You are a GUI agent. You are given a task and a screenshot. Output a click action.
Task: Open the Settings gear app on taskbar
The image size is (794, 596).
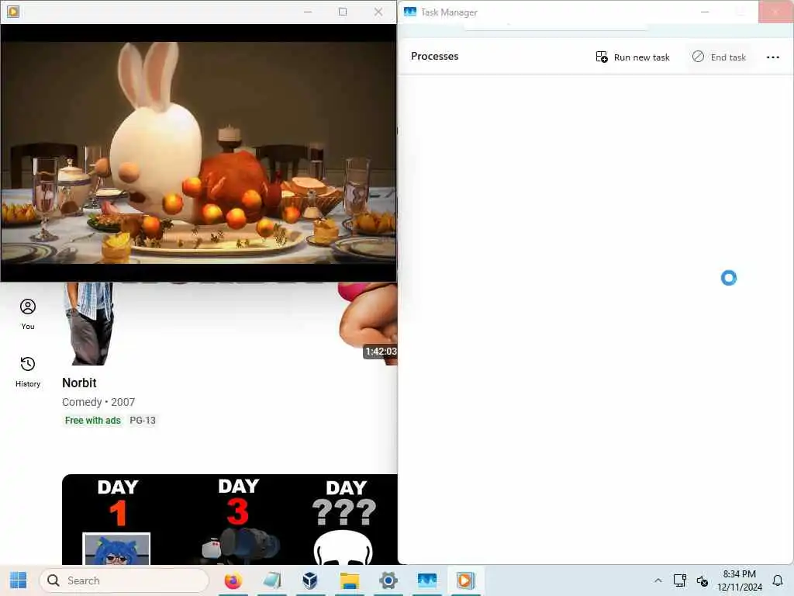click(388, 580)
